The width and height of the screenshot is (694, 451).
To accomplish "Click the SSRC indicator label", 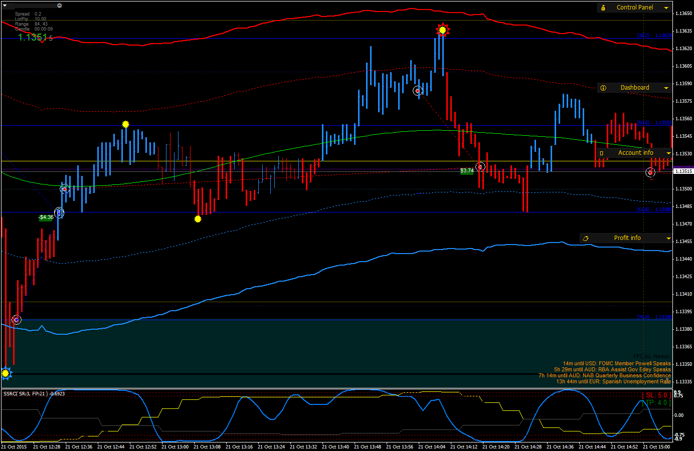I will tap(34, 394).
